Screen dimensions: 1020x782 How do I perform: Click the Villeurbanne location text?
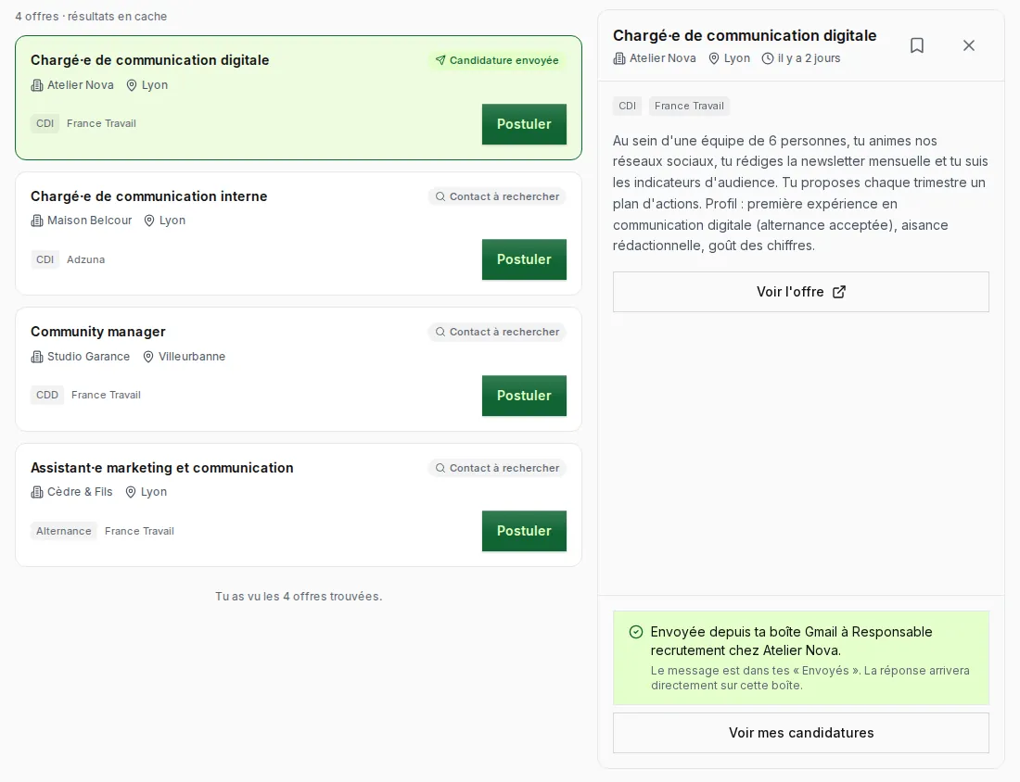click(x=192, y=357)
